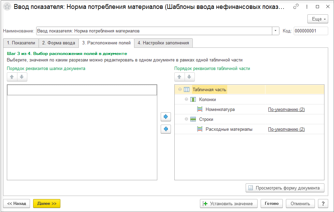Collapse the Колонки tree node
The height and width of the screenshot is (212, 334).
(186, 99)
